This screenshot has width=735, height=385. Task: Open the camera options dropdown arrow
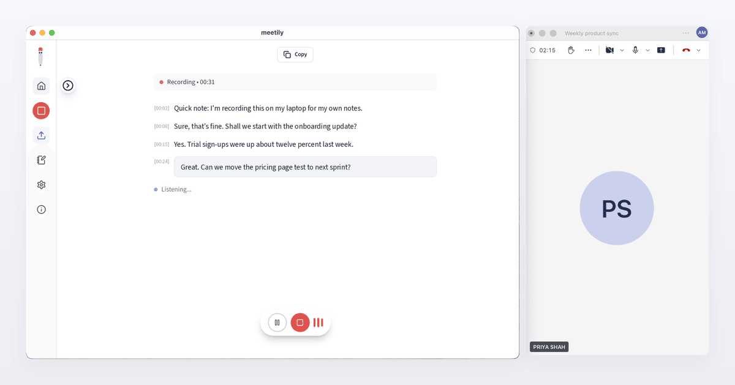622,50
